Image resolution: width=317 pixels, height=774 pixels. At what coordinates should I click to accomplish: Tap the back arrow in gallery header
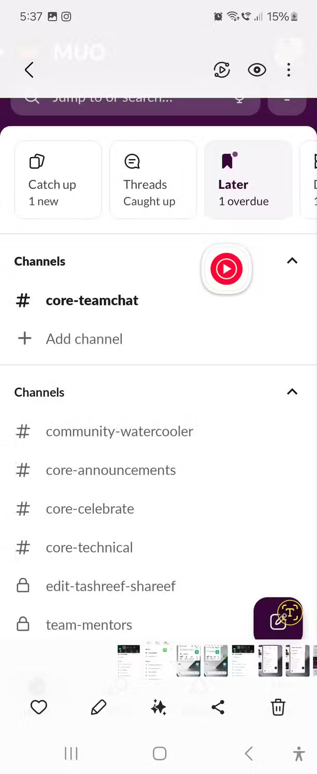tap(29, 70)
